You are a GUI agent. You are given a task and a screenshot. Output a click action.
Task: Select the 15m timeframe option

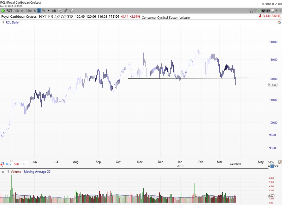(29, 11)
